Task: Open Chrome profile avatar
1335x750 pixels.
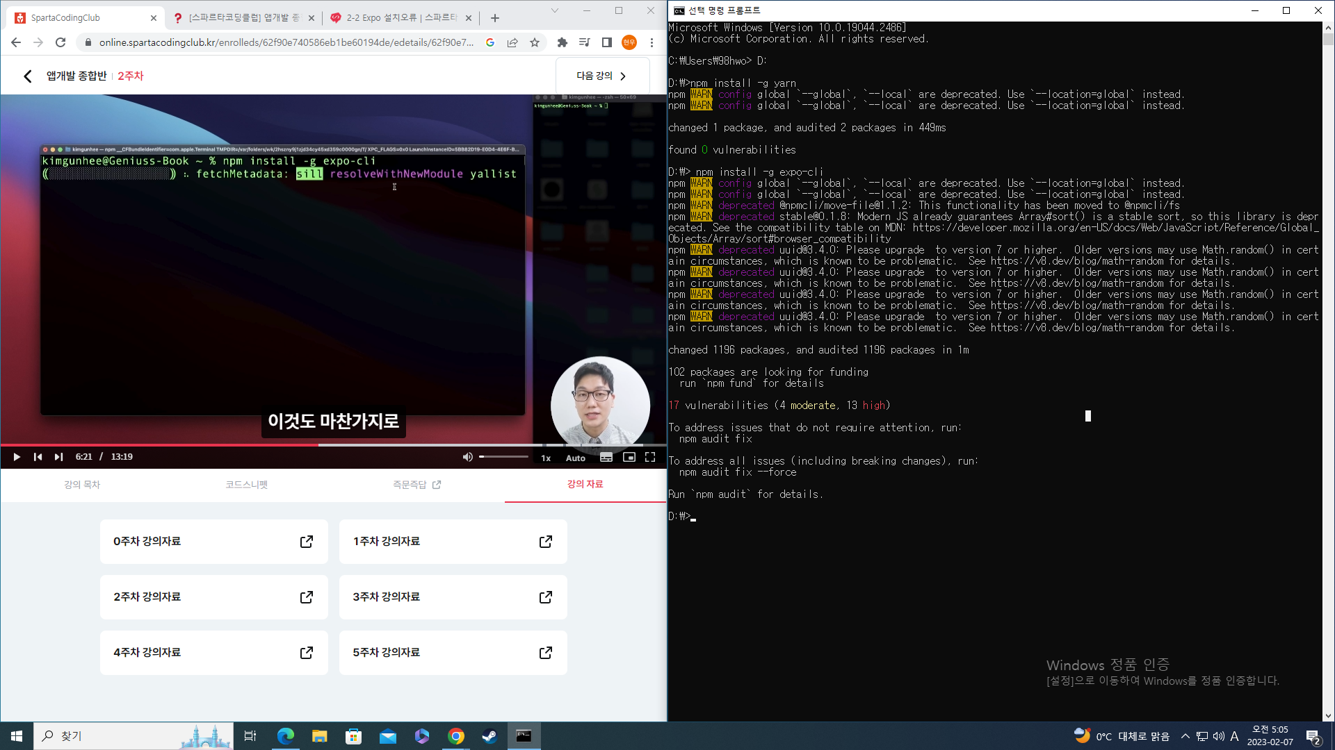Action: tap(629, 42)
